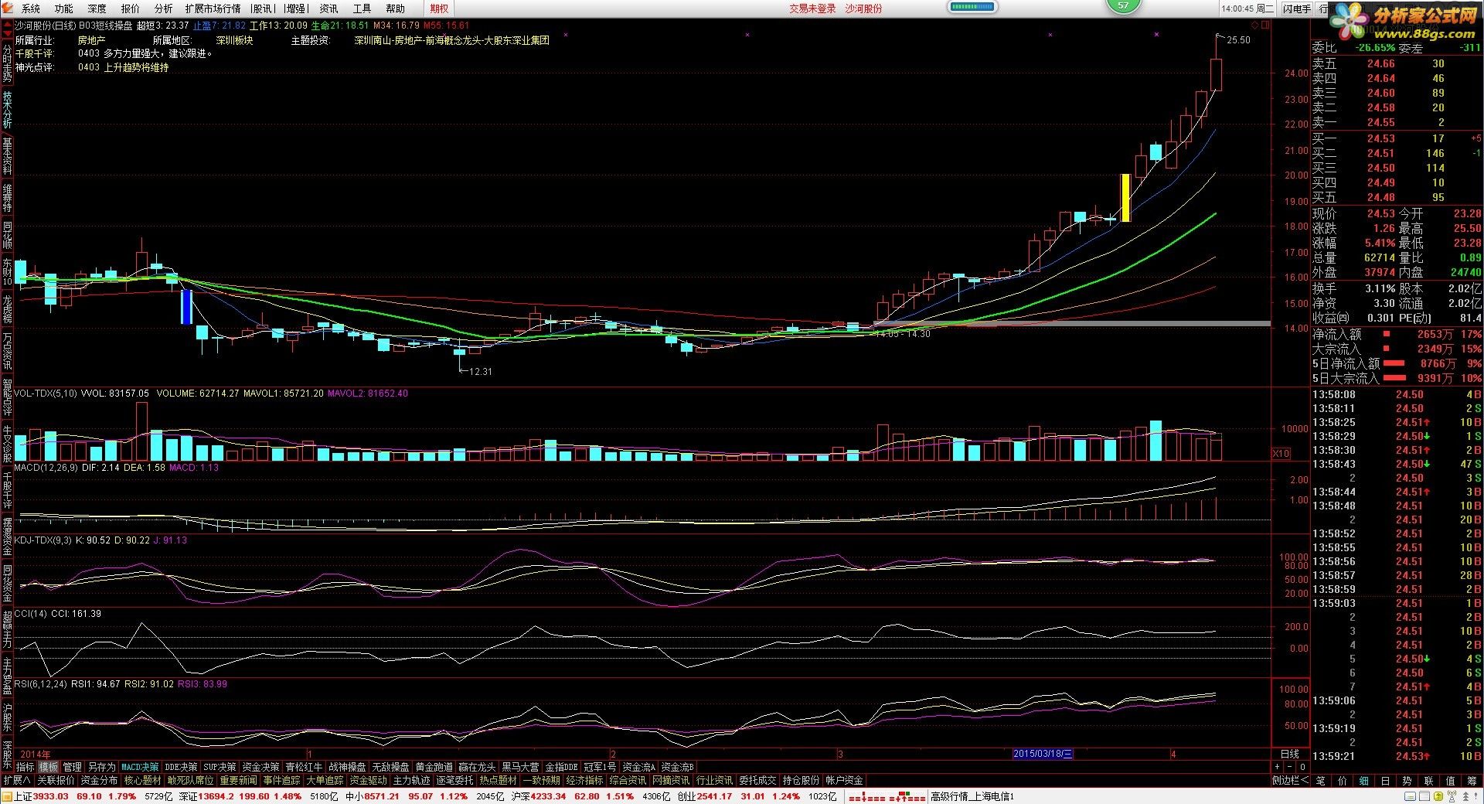Click the 高级行情_上海电信1 server status
Image resolution: width=1484 pixels, height=804 pixels.
click(x=972, y=796)
